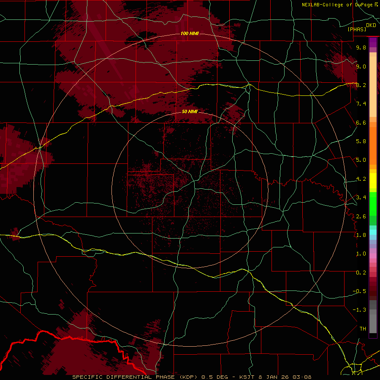Image resolution: width=380 pixels, height=380 pixels.
Task: Click the 4.2 value on the color scale
Action: click(361, 179)
